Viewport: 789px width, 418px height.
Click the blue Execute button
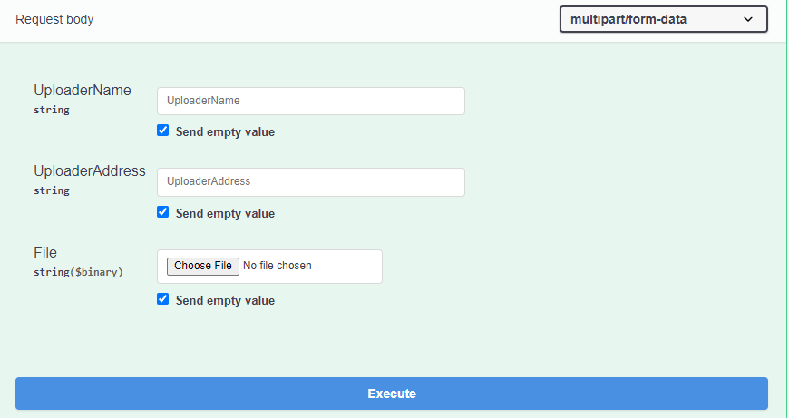click(x=392, y=394)
